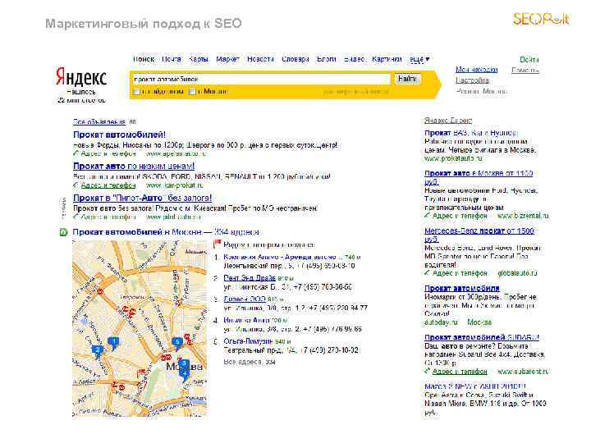Open the Картинки tab
591x443 pixels.
(387, 59)
